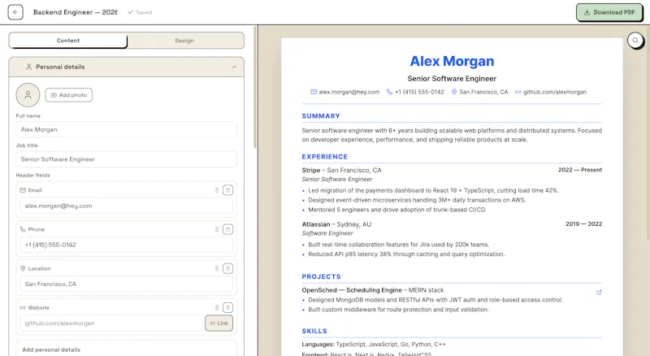The image size is (650, 356).
Task: Select the Stripe experience entry title
Action: tap(311, 170)
